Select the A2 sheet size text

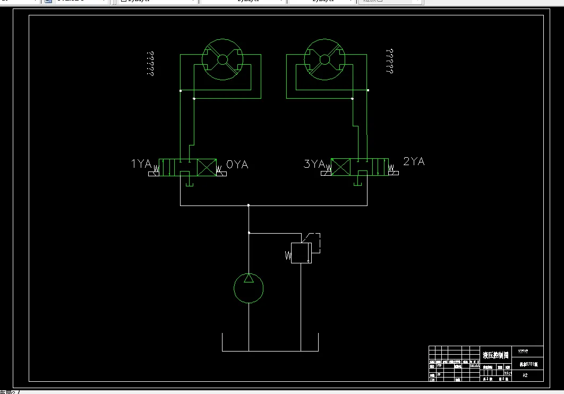pyautogui.click(x=525, y=375)
